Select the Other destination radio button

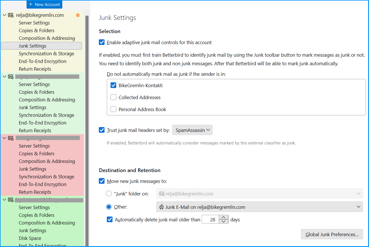tap(109, 207)
